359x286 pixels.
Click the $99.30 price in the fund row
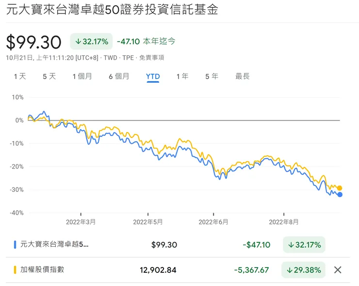pos(164,245)
